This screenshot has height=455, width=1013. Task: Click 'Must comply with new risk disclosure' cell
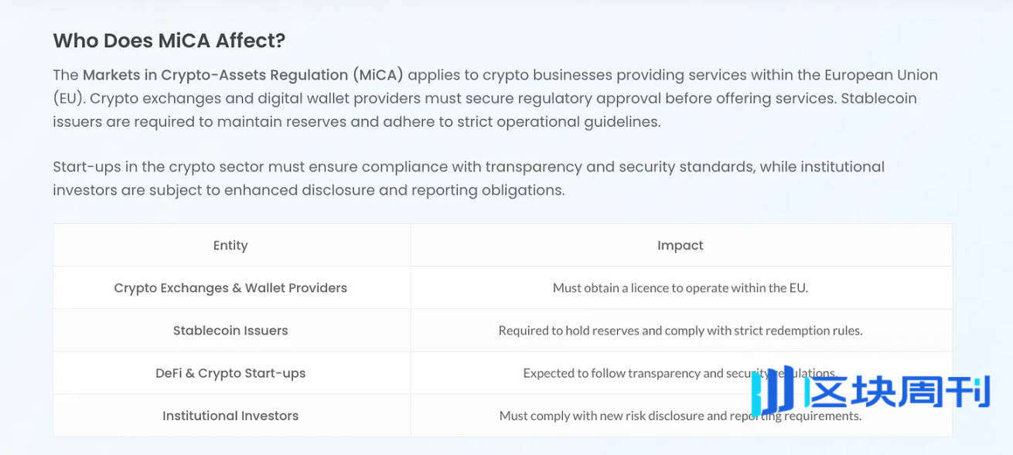coord(680,416)
